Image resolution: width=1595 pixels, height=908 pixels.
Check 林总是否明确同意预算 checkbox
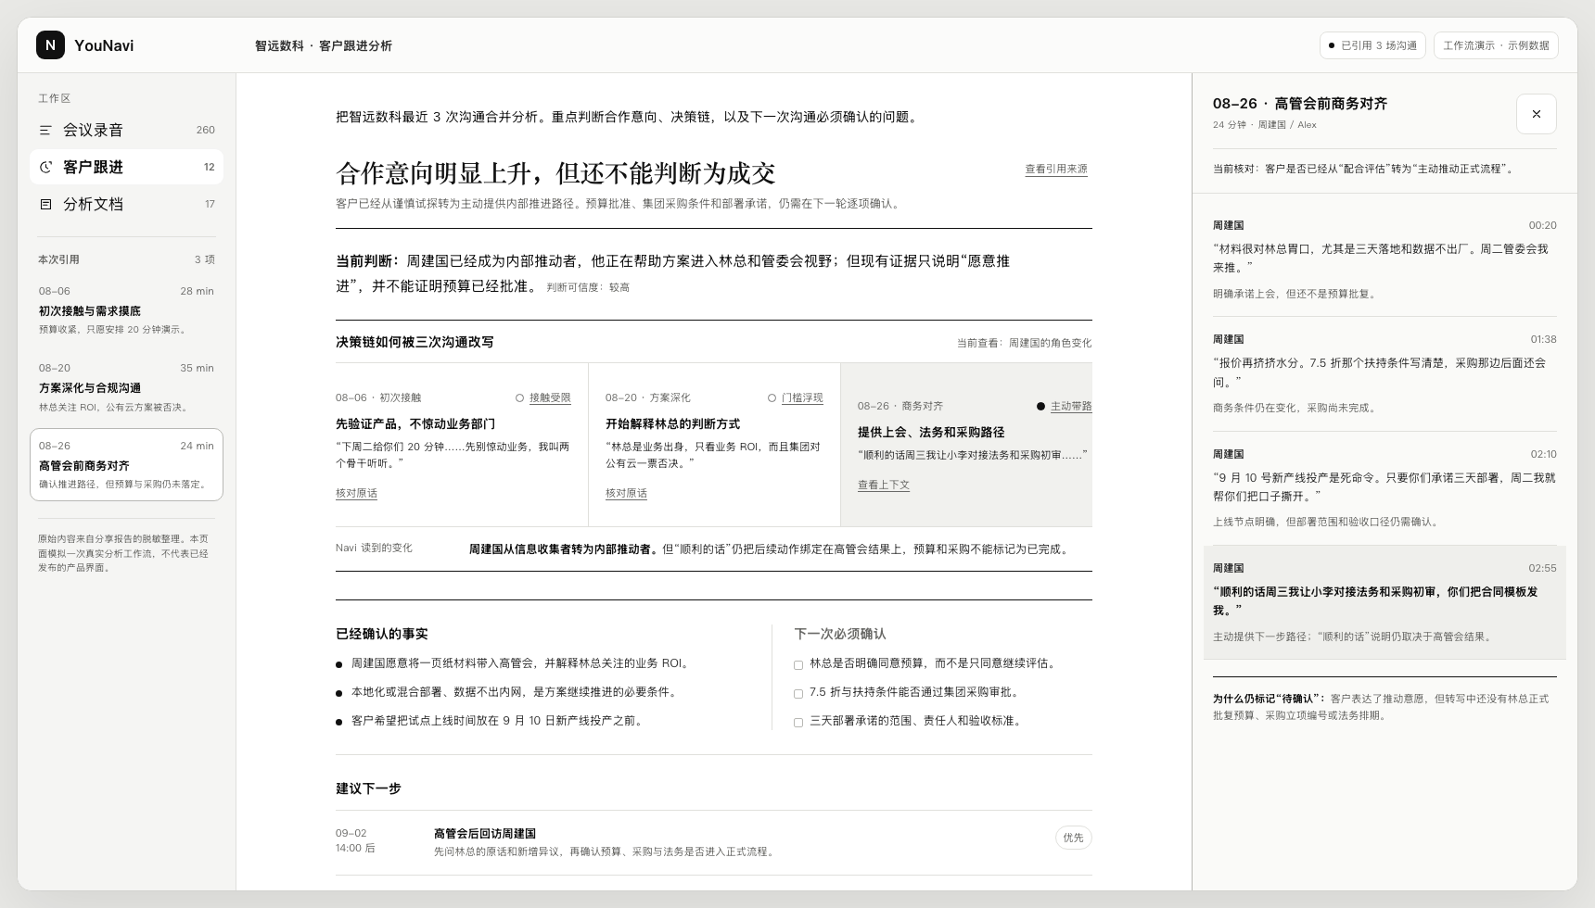(798, 664)
